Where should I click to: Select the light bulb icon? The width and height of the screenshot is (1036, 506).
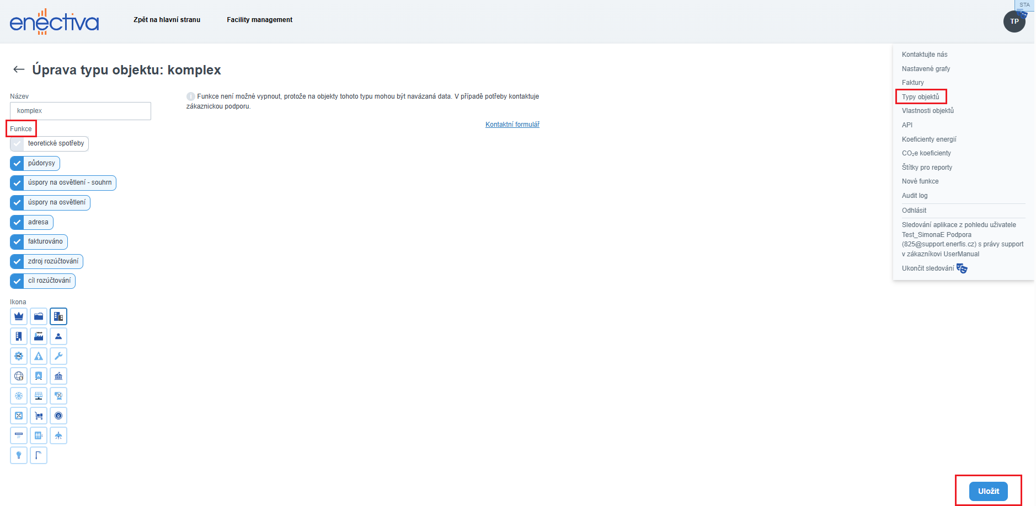coord(19,455)
